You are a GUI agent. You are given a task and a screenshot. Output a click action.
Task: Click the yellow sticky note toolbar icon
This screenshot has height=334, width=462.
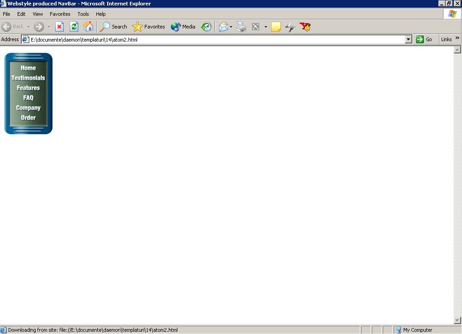coord(276,27)
